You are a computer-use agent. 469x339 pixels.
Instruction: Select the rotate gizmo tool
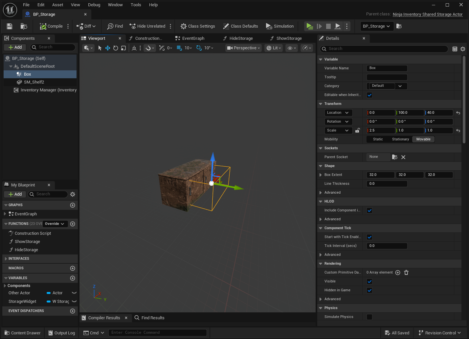[116, 48]
